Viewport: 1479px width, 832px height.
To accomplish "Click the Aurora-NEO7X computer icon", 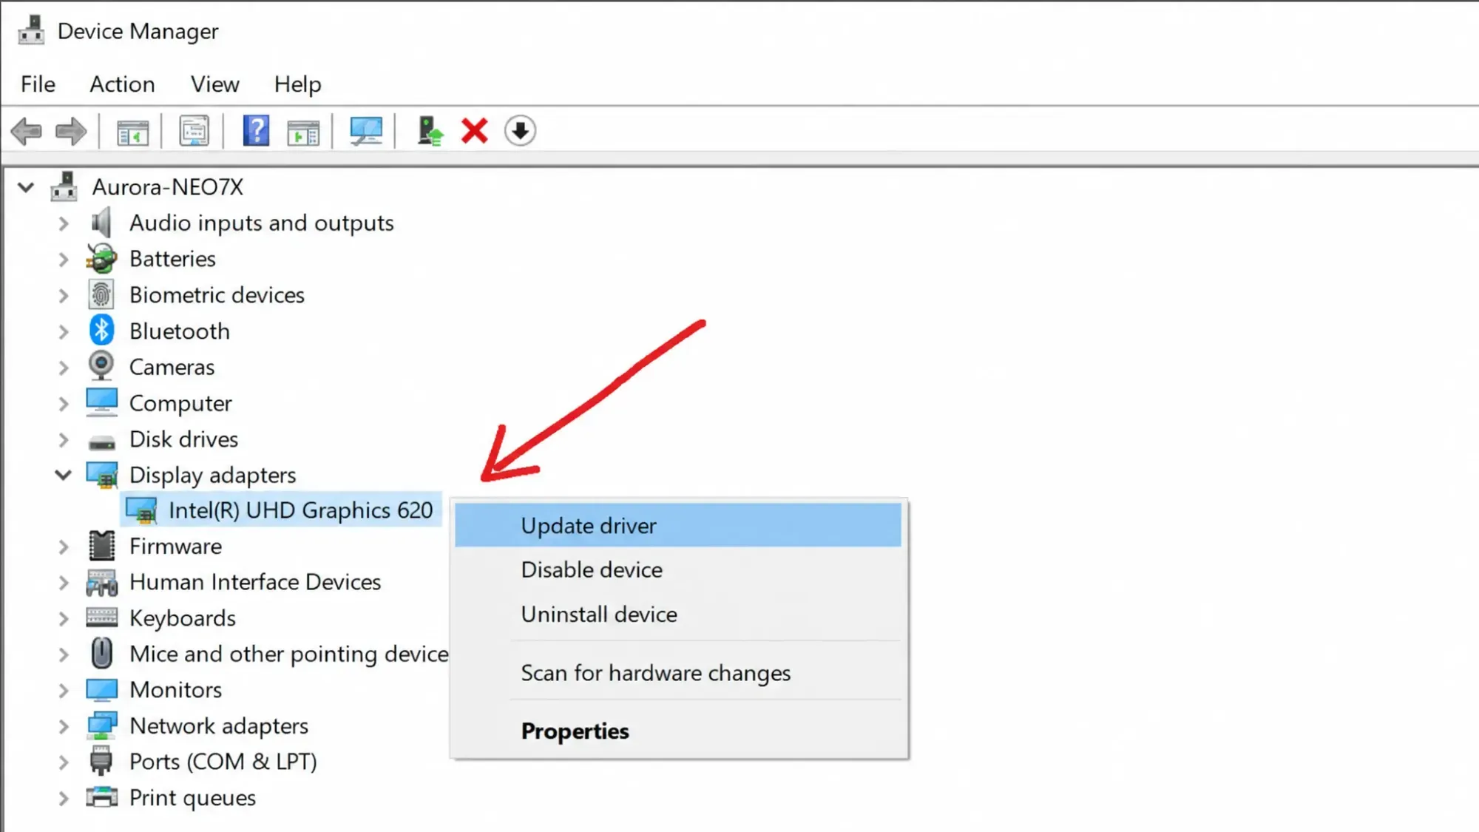I will 64,186.
